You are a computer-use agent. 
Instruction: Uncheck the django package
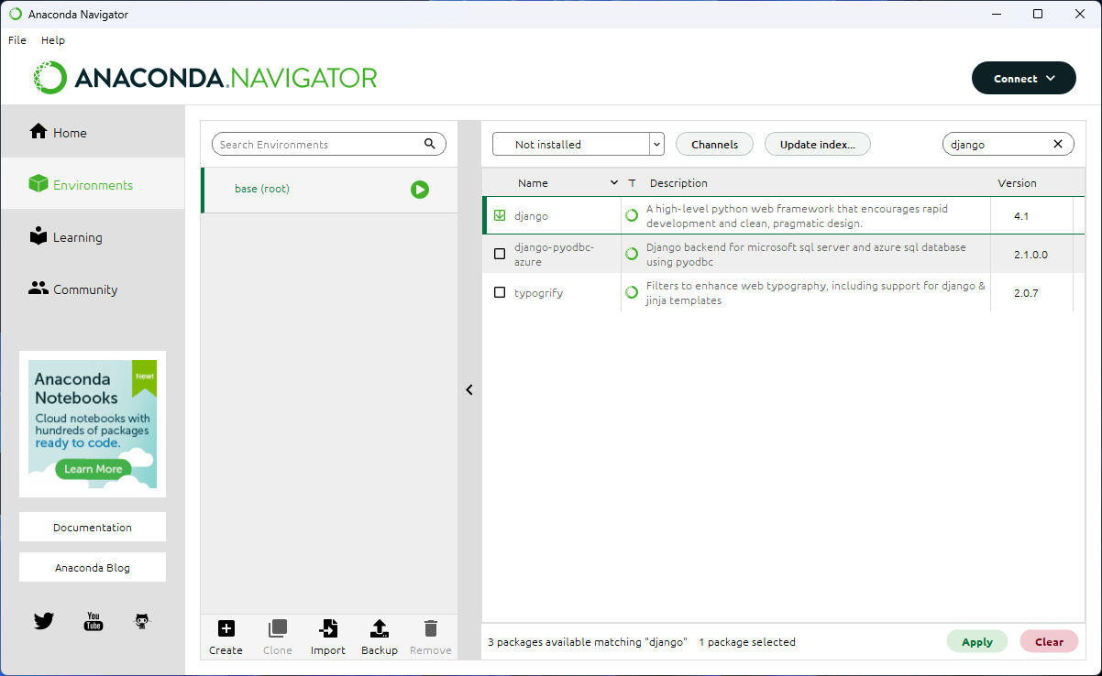(500, 215)
